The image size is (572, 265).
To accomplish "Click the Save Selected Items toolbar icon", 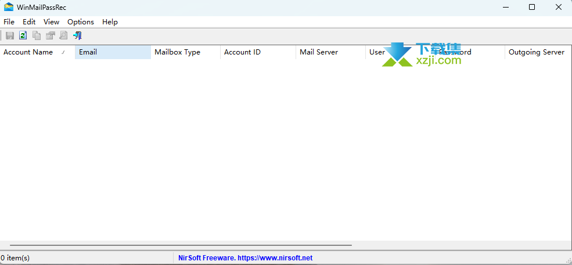I will (x=10, y=35).
